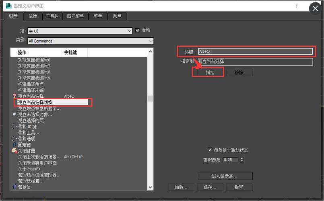Viewport: 324px width, 201px height.
Task: Click the tube icon beside 管状体
Action: (14, 187)
